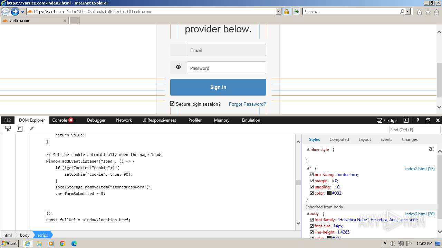Disable the font-family style property

click(312, 220)
